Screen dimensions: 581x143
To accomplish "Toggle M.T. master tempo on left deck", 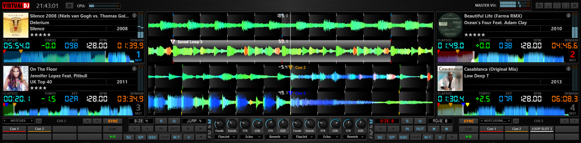I will point(176,137).
